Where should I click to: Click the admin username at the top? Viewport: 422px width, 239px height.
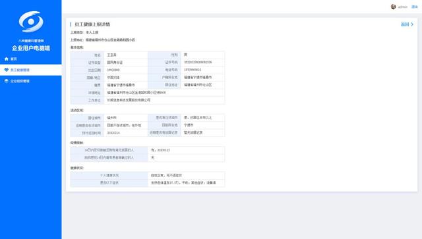tap(403, 7)
